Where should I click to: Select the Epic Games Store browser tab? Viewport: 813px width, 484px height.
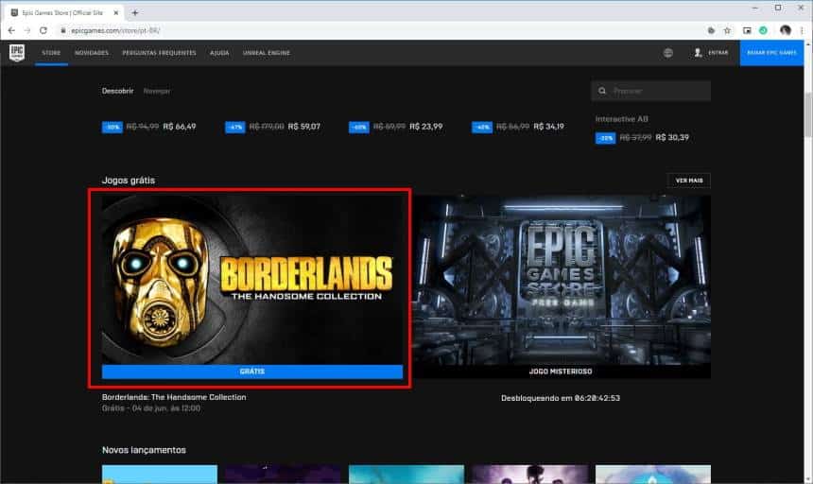[65, 13]
